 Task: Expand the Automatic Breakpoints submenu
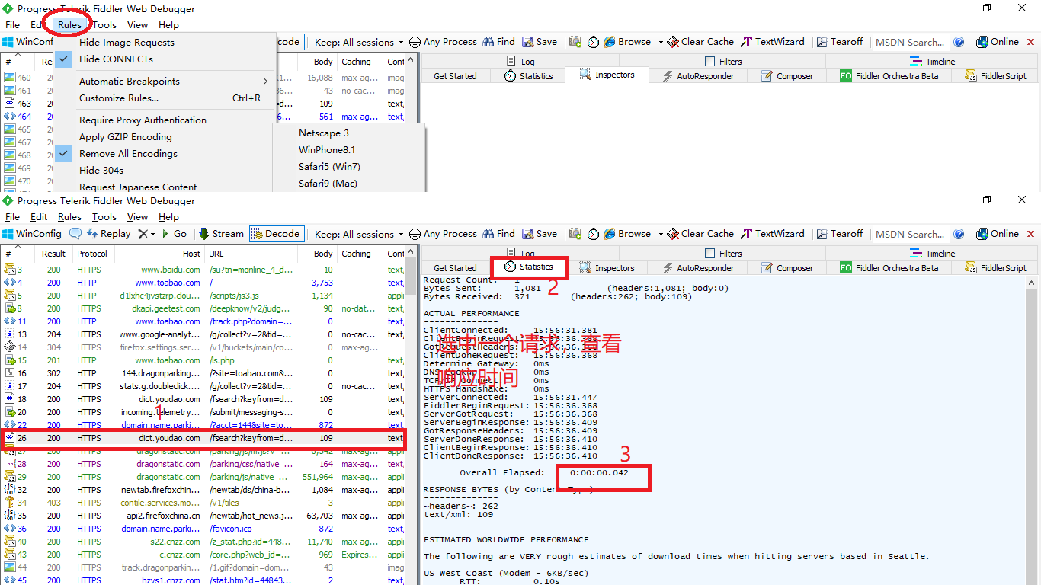click(x=165, y=81)
